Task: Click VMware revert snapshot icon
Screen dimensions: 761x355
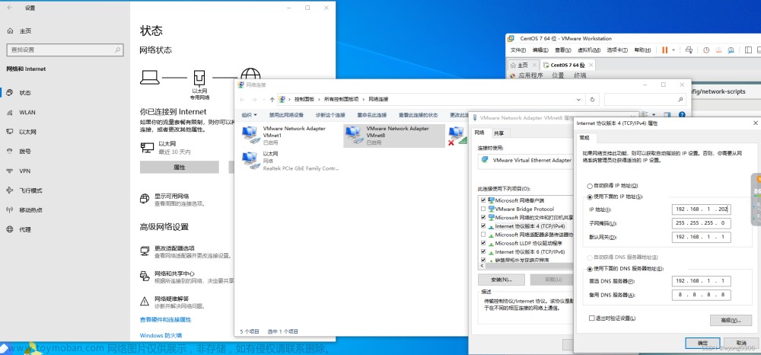Action: pyautogui.click(x=719, y=50)
